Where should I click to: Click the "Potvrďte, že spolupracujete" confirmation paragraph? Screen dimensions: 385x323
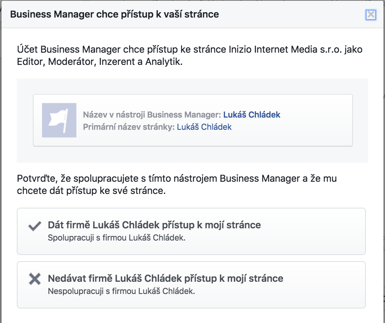click(177, 184)
